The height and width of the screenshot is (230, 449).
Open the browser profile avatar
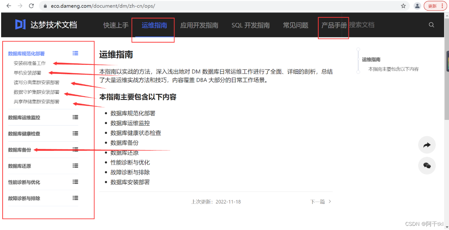[x=418, y=6]
